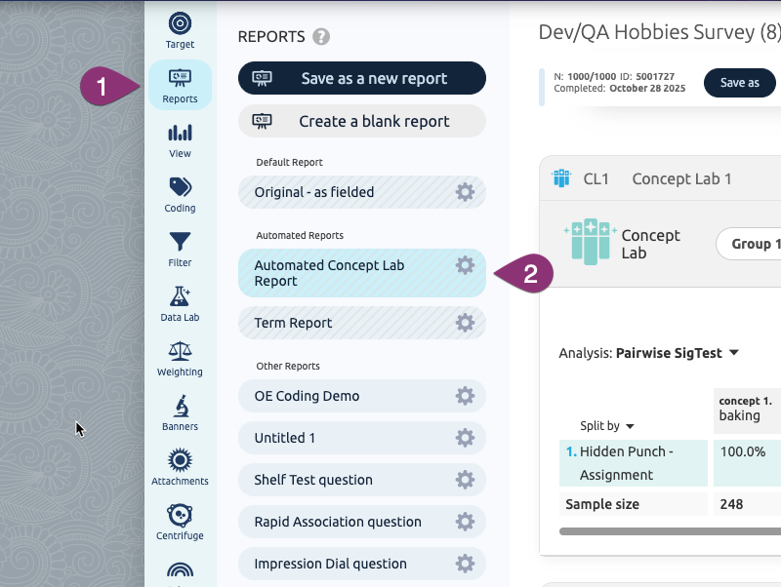Open the Group 1 selector
781x587 pixels.
tap(750, 244)
